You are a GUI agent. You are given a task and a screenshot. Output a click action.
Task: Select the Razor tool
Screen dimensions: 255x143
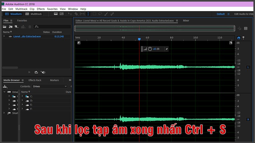(76, 14)
